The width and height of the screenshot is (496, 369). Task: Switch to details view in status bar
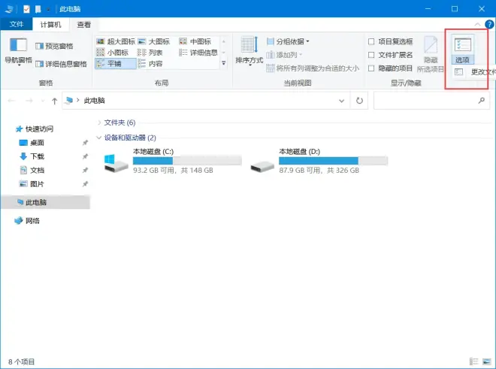(474, 361)
